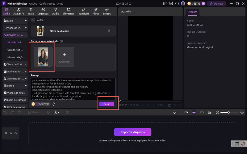Toggle the track lock icon
Viewport: 247px width, 154px height.
point(6,133)
